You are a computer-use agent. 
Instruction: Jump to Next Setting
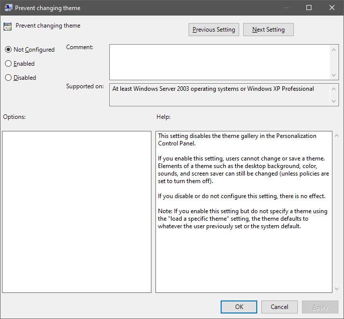pos(268,30)
